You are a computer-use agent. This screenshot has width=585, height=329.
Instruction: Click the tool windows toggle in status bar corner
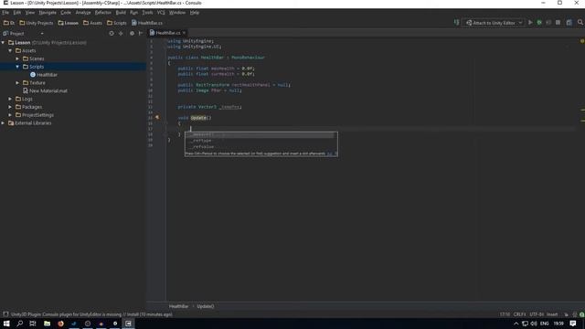5,314
